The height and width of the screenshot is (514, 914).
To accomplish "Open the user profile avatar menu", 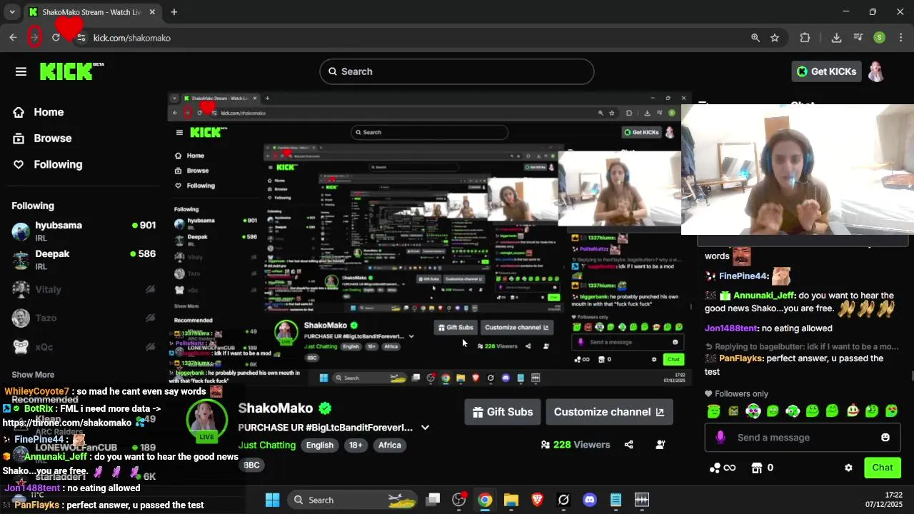I will click(876, 71).
